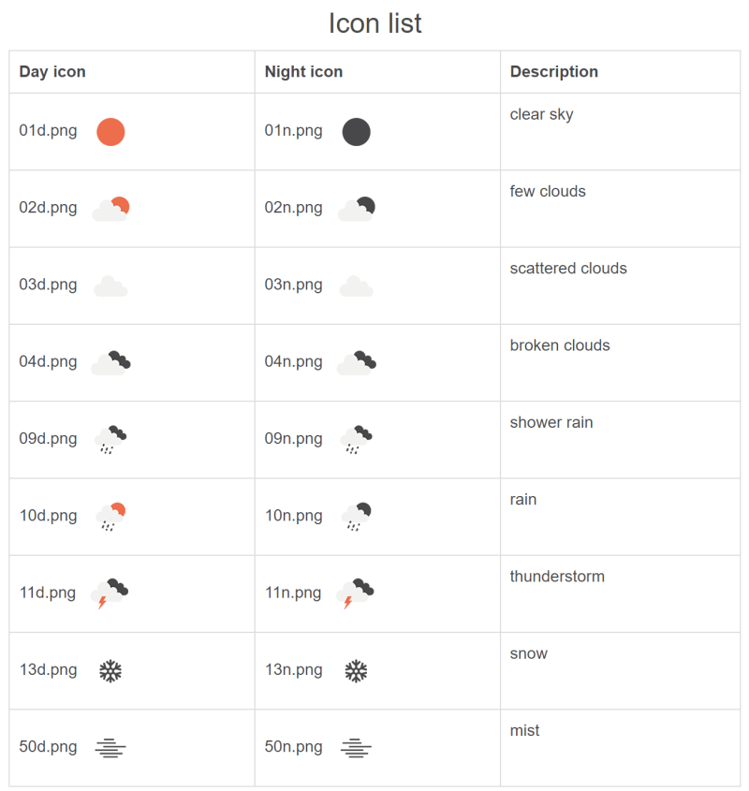This screenshot has width=749, height=791.
Task: Click the broken clouds icon for 04n.png
Action: click(356, 362)
